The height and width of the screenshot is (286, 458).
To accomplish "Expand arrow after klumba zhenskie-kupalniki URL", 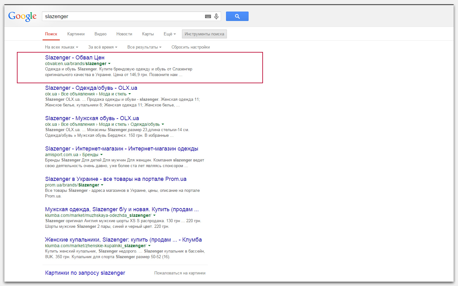I will tap(149, 246).
